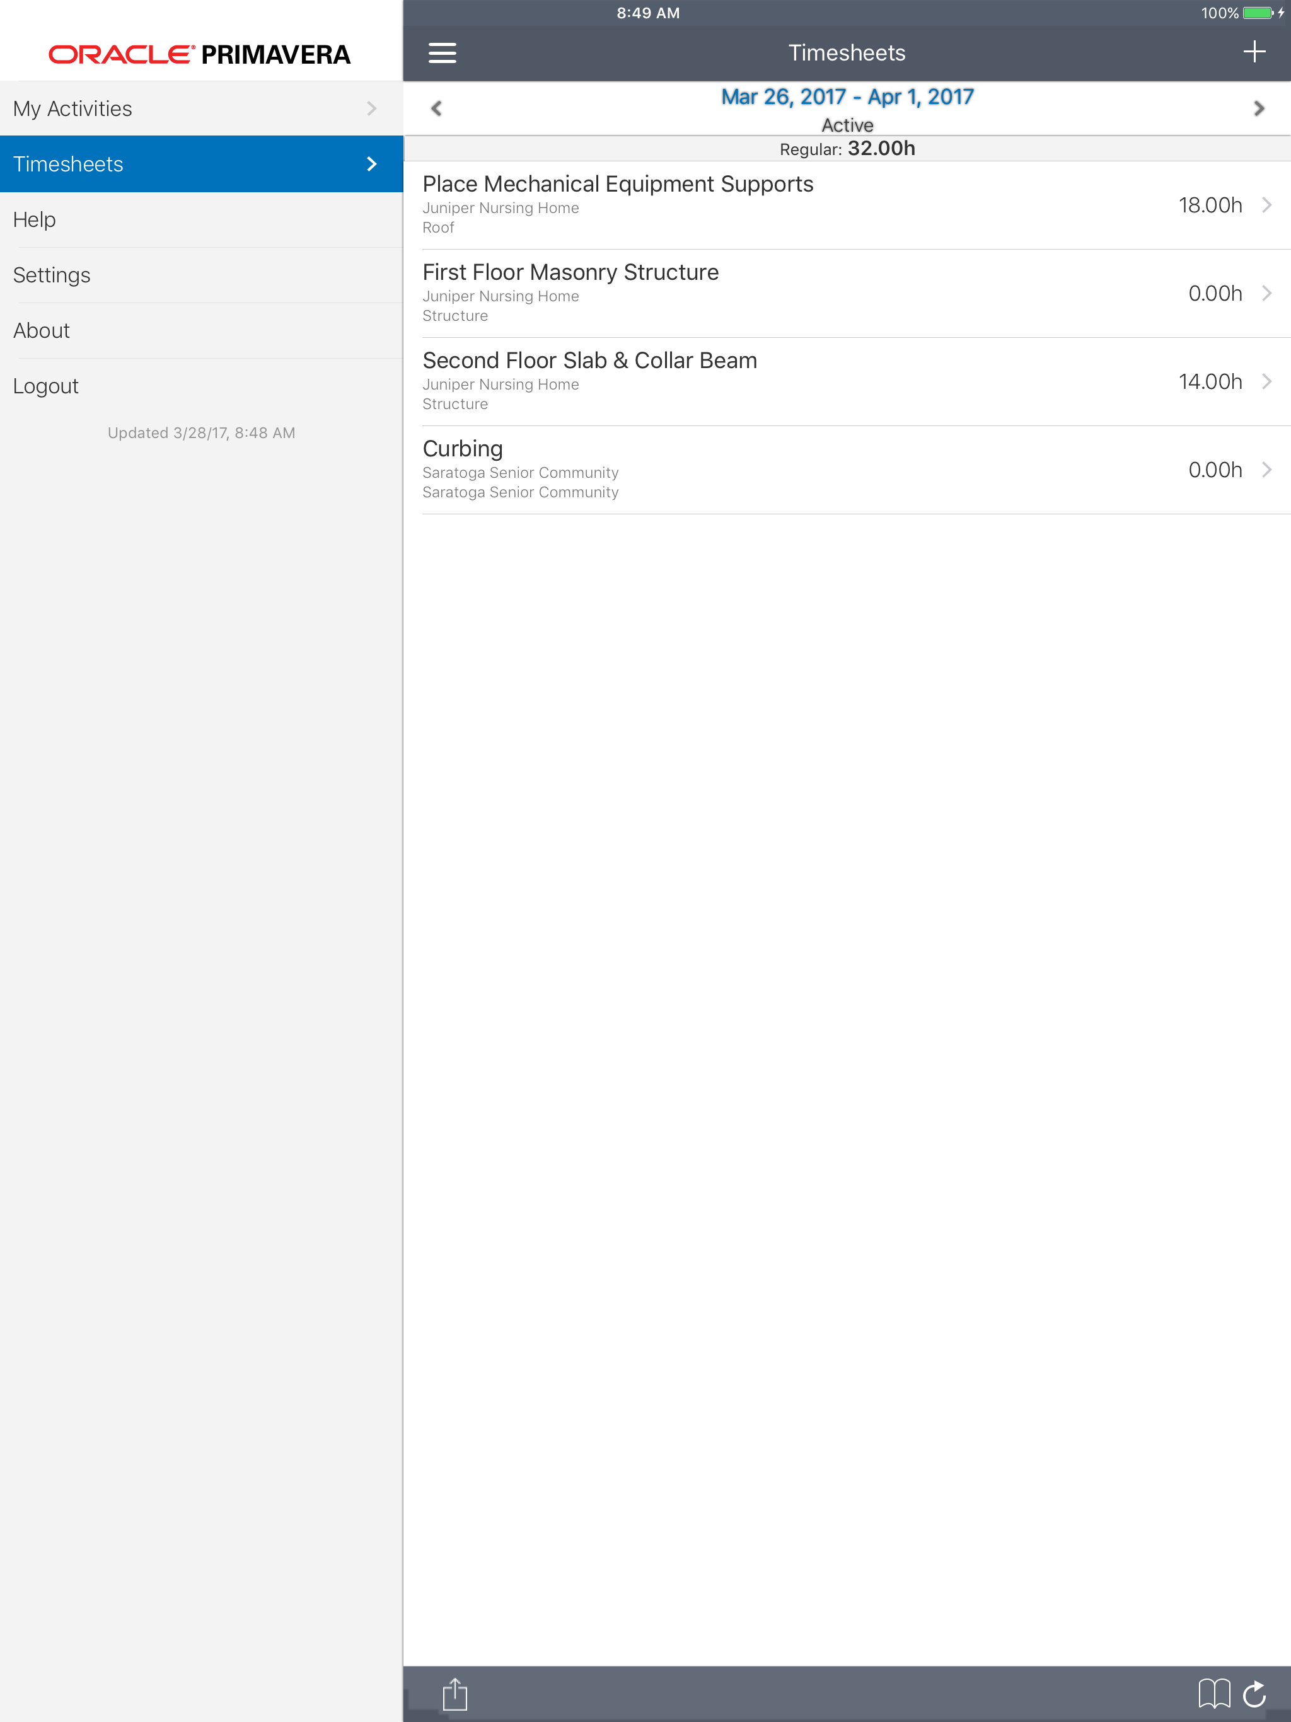Open Settings from the side menu
Viewport: 1291px width, 1722px height.
52,275
